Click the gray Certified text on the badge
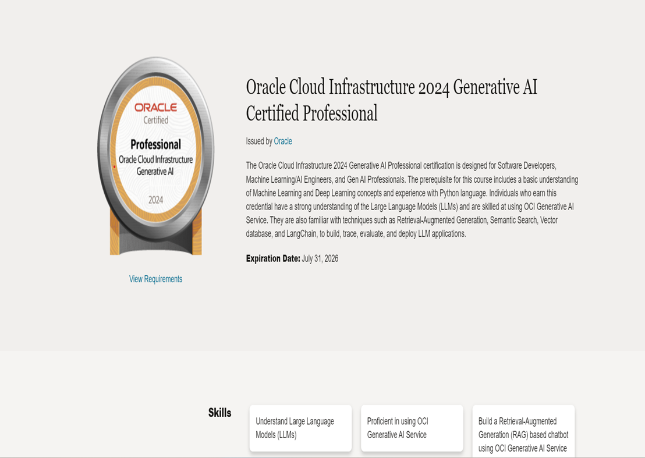 point(155,120)
